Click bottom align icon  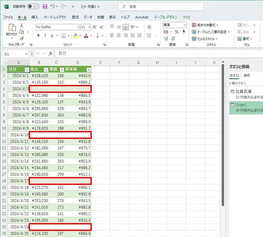[x=126, y=27]
